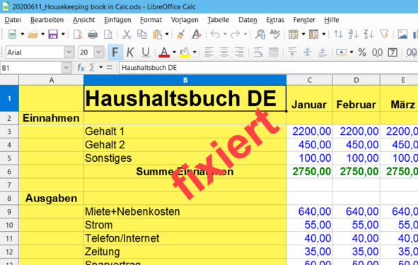Expand the background color palette arrow

pyautogui.click(x=195, y=52)
